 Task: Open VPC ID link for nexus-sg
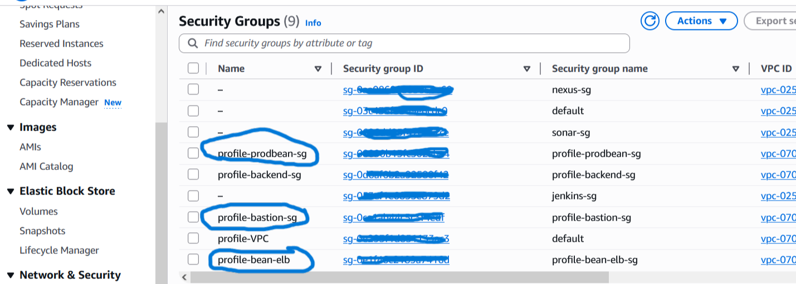778,89
